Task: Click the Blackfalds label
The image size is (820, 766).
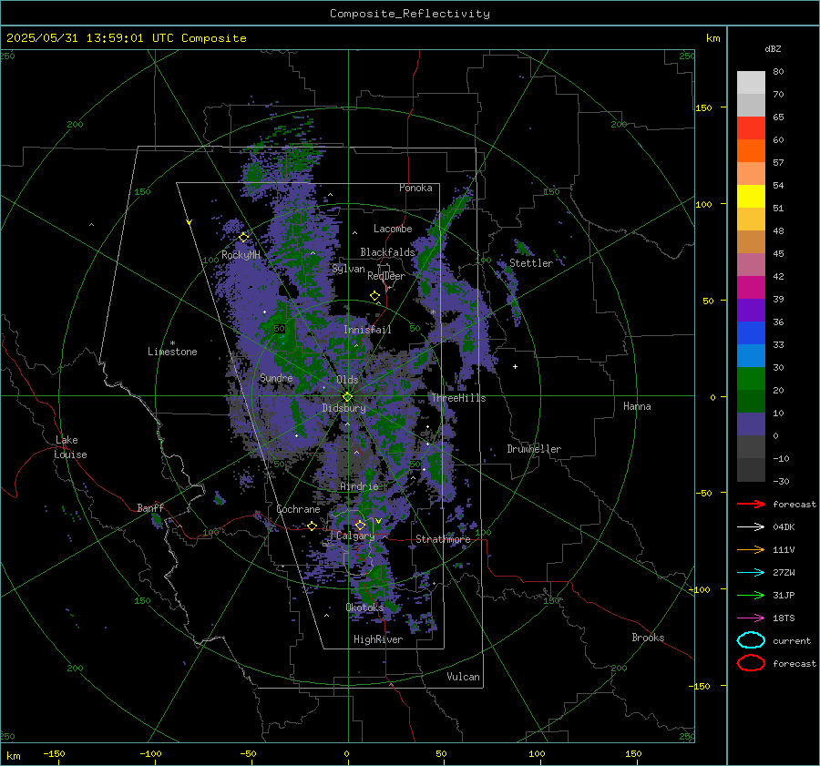Action: pyautogui.click(x=387, y=252)
